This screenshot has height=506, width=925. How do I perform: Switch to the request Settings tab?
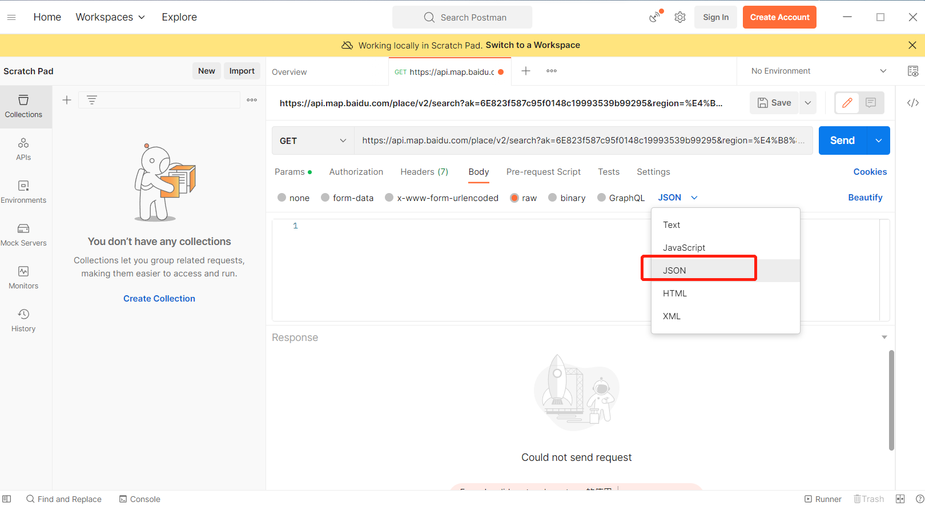point(653,172)
